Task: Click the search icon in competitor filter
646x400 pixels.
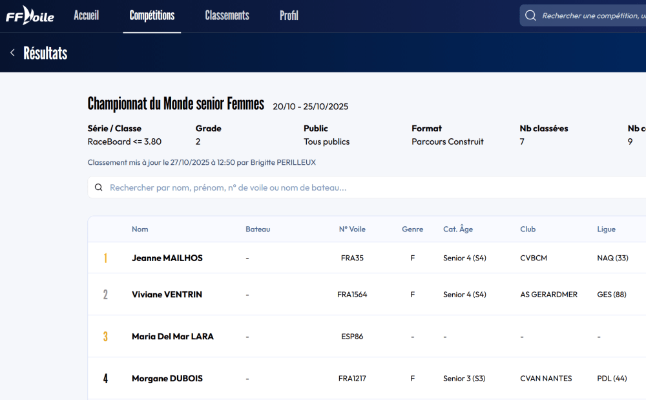Action: pyautogui.click(x=99, y=188)
